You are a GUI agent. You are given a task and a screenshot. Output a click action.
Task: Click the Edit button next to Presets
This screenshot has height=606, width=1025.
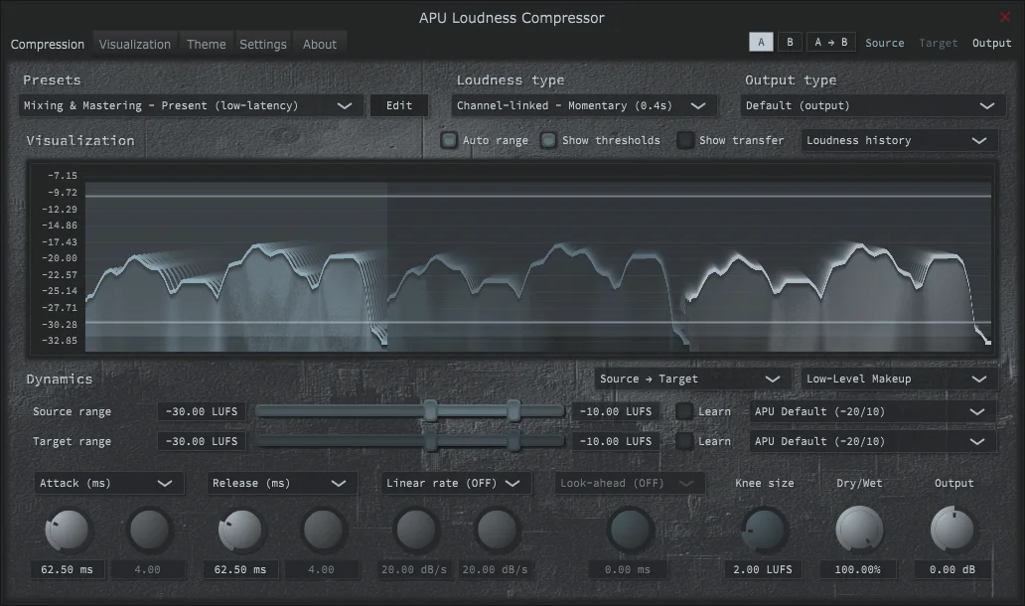398,105
